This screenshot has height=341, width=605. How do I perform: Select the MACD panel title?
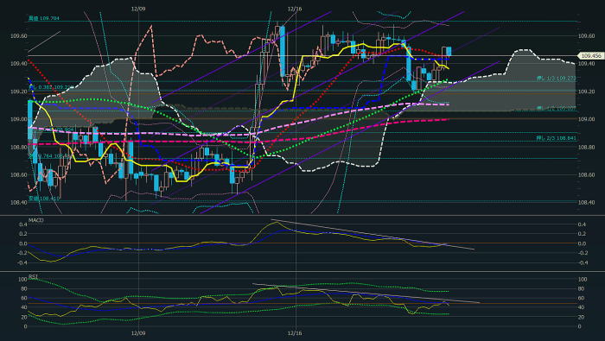coord(36,220)
